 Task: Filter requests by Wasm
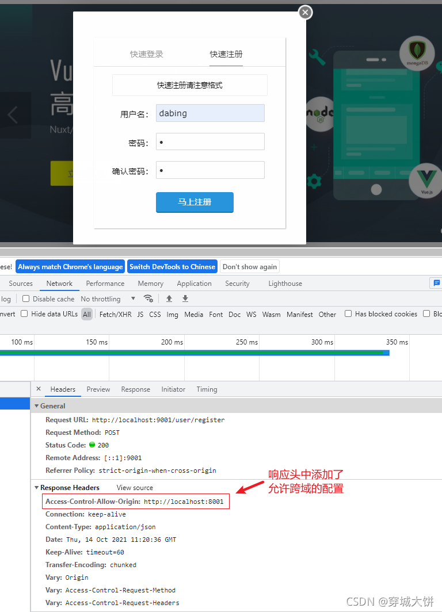click(x=272, y=314)
